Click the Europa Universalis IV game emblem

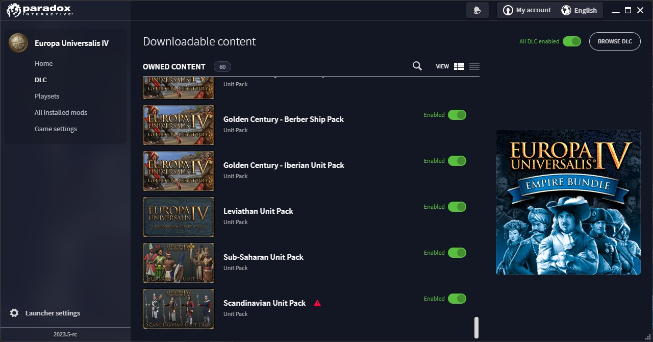click(x=18, y=43)
